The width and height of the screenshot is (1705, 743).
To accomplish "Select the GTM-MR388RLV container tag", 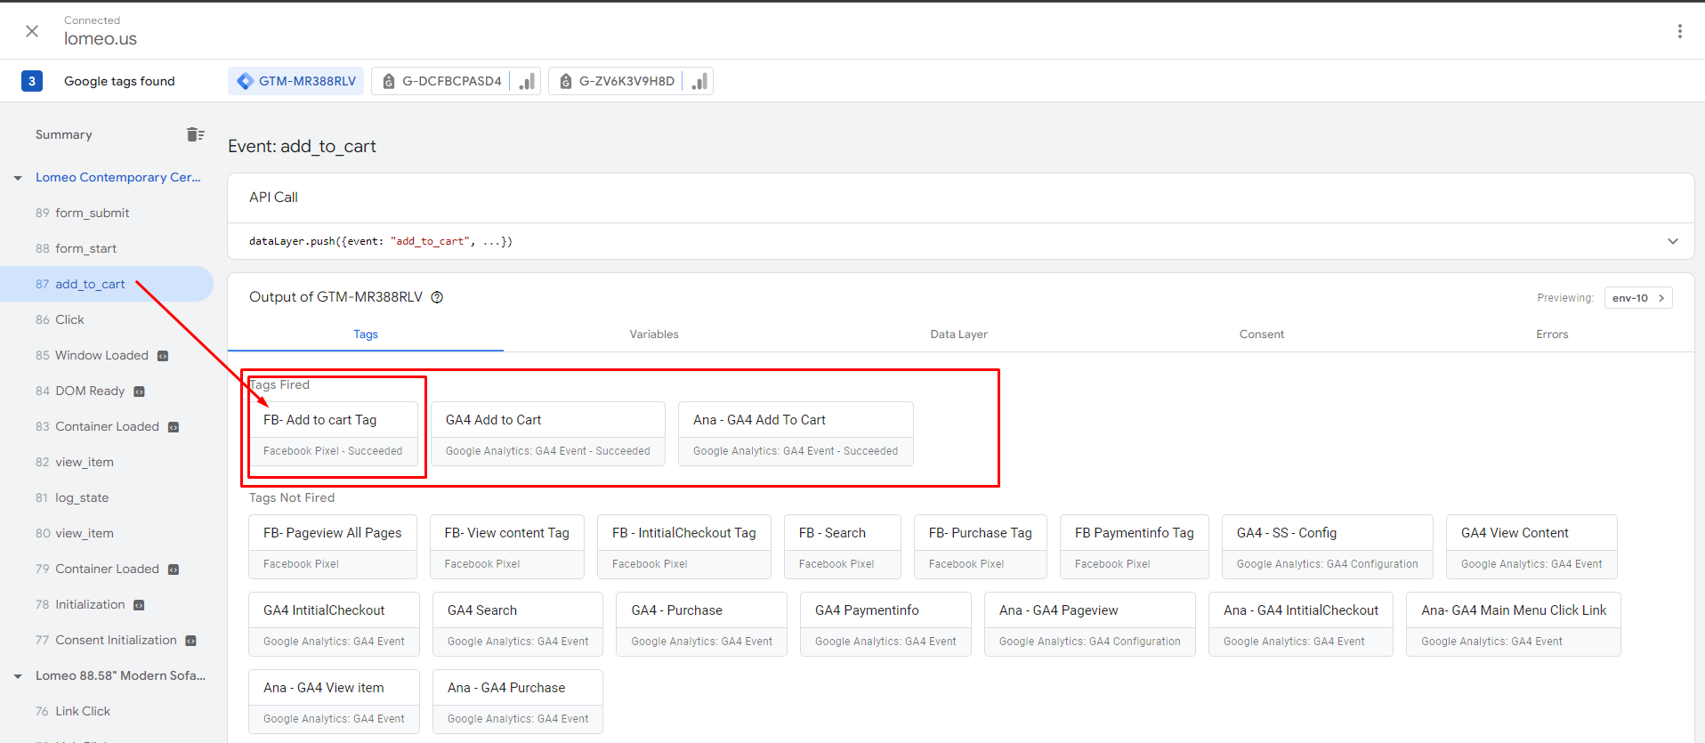I will (296, 81).
